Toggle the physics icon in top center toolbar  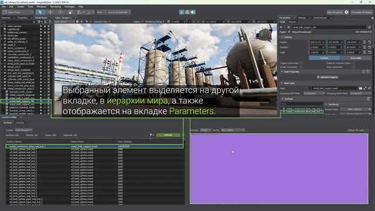187,12
